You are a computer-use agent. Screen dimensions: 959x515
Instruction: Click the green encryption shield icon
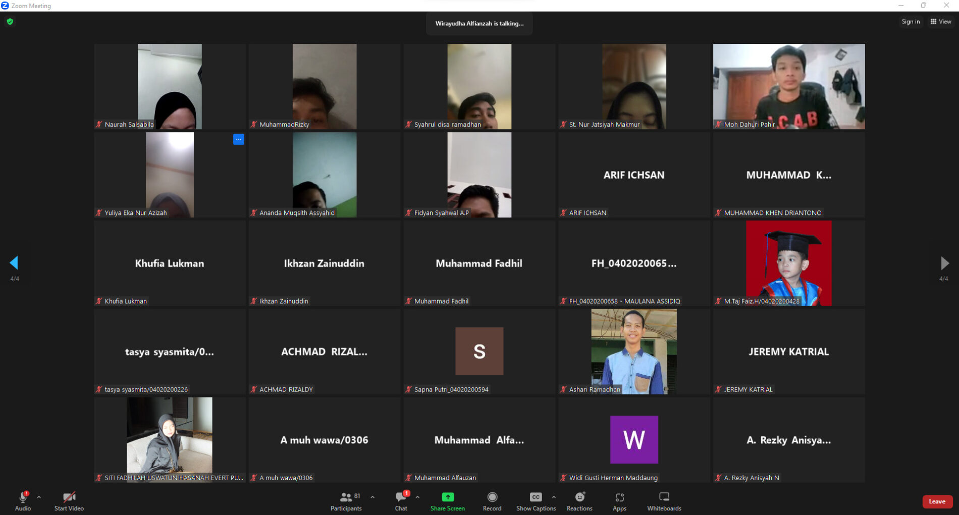tap(10, 22)
